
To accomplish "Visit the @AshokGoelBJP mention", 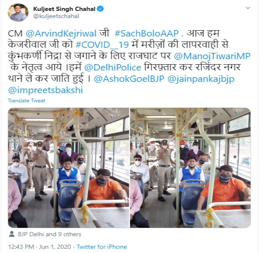I will coord(129,79).
